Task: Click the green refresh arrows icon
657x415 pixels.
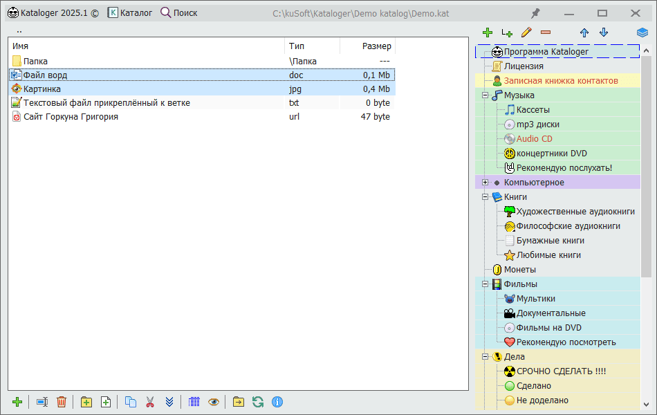Action: coord(258,402)
